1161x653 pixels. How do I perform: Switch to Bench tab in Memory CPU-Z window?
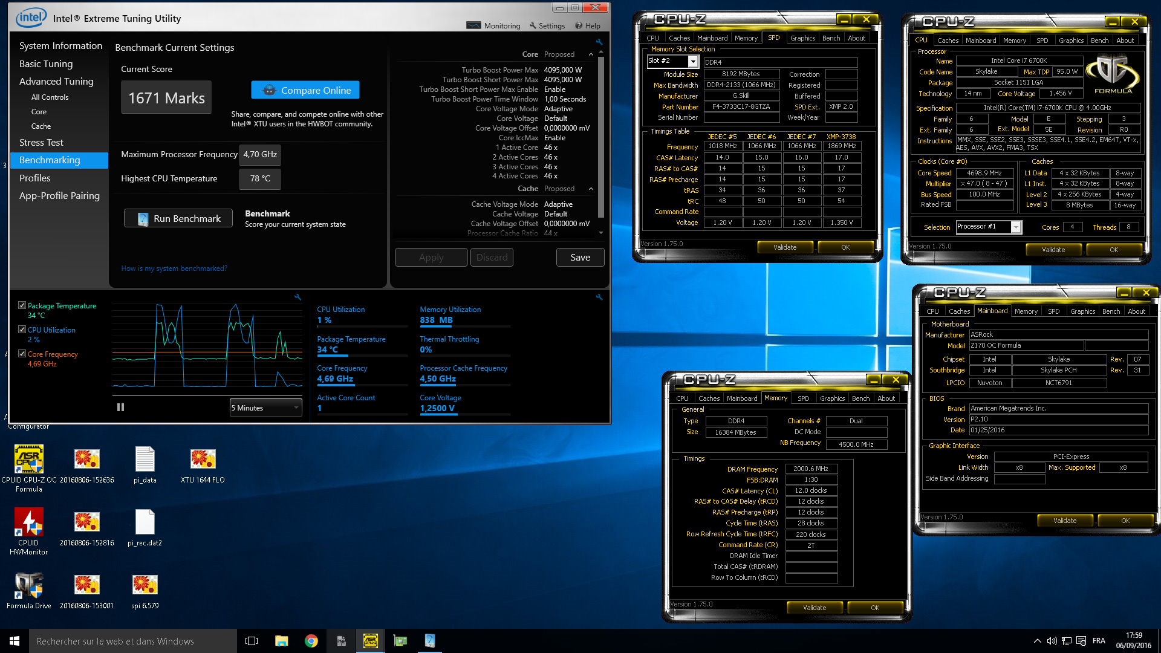click(860, 398)
